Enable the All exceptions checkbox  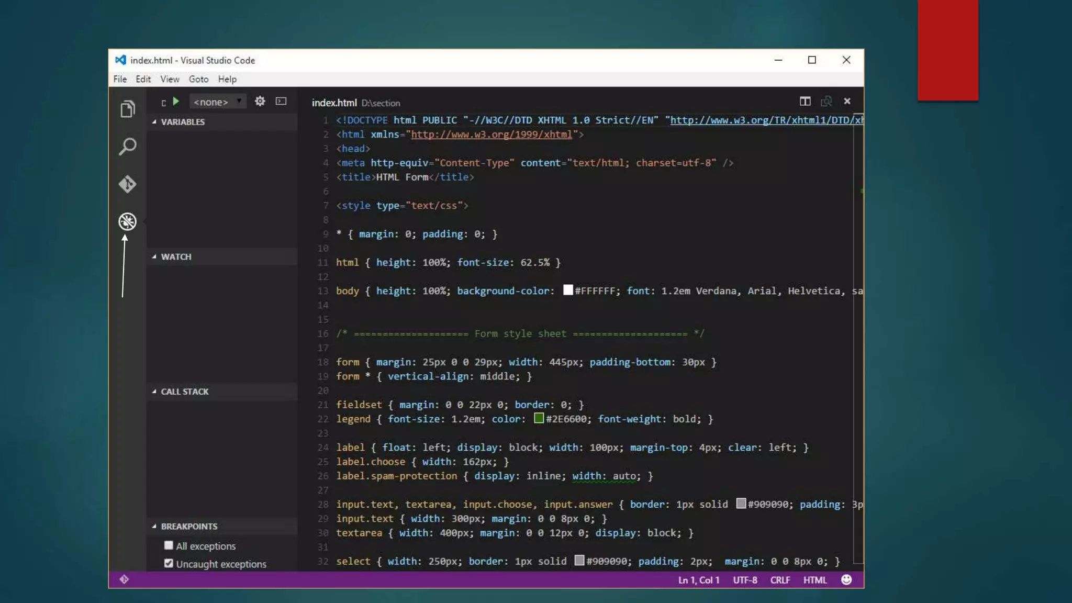[x=169, y=545]
